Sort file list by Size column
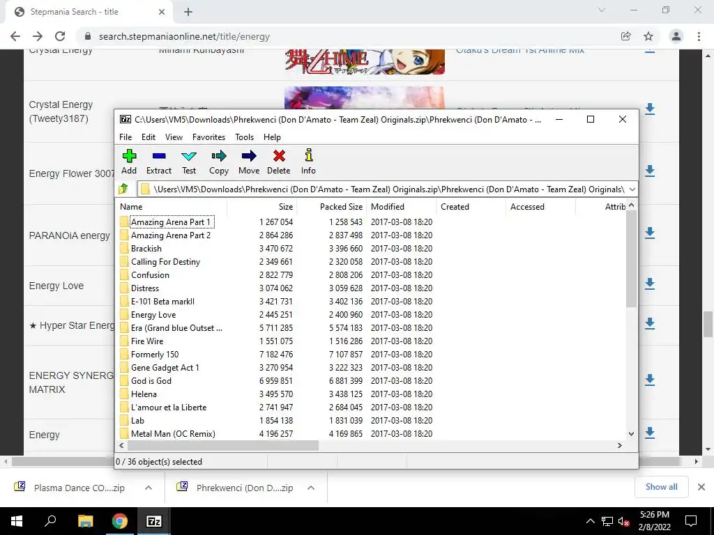 [262, 206]
